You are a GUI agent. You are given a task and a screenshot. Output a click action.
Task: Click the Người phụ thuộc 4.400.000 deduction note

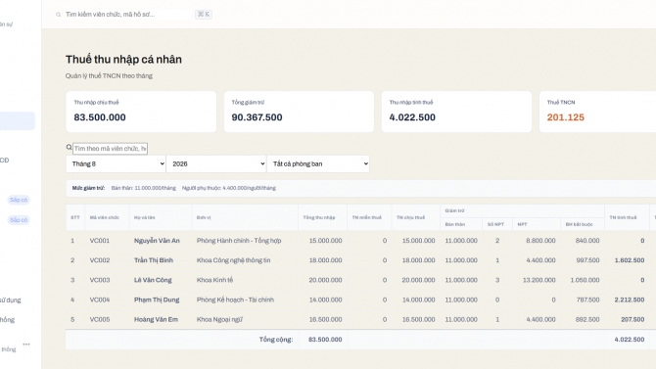pos(229,188)
